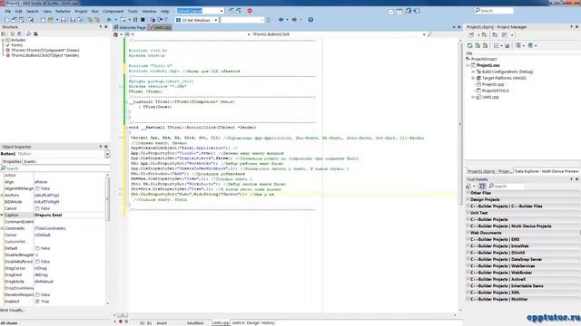Click the black Stop program icon

pyautogui.click(x=143, y=20)
